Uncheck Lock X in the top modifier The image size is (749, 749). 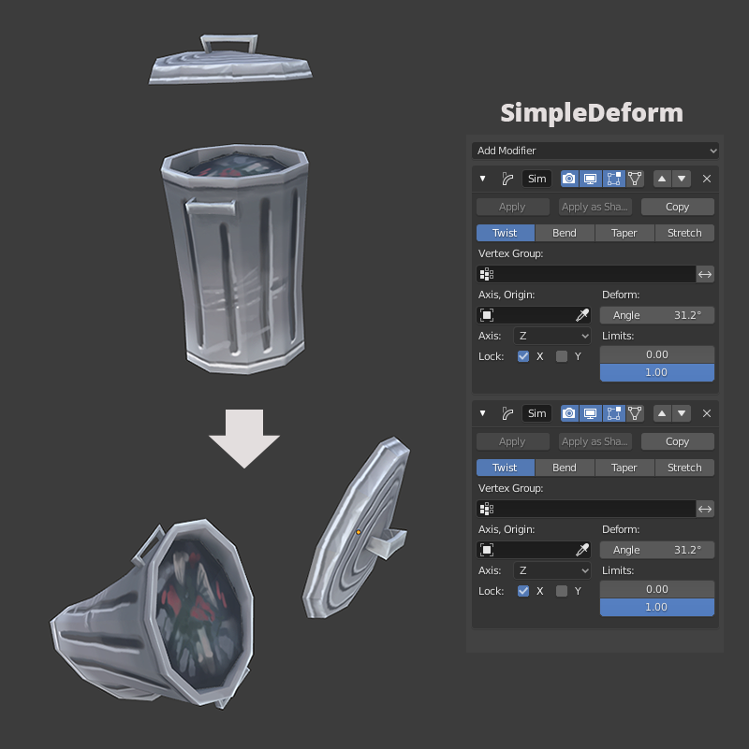(x=523, y=356)
